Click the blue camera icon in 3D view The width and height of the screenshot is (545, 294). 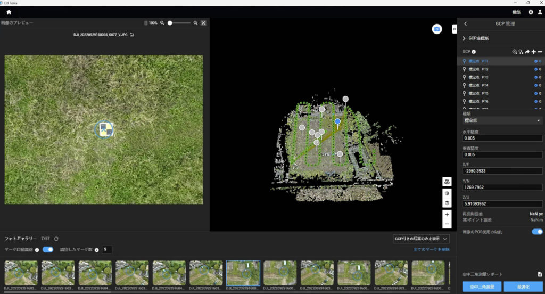click(437, 29)
